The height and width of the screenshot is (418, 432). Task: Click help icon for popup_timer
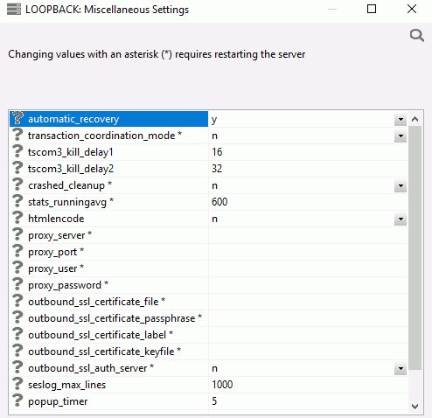click(x=17, y=401)
